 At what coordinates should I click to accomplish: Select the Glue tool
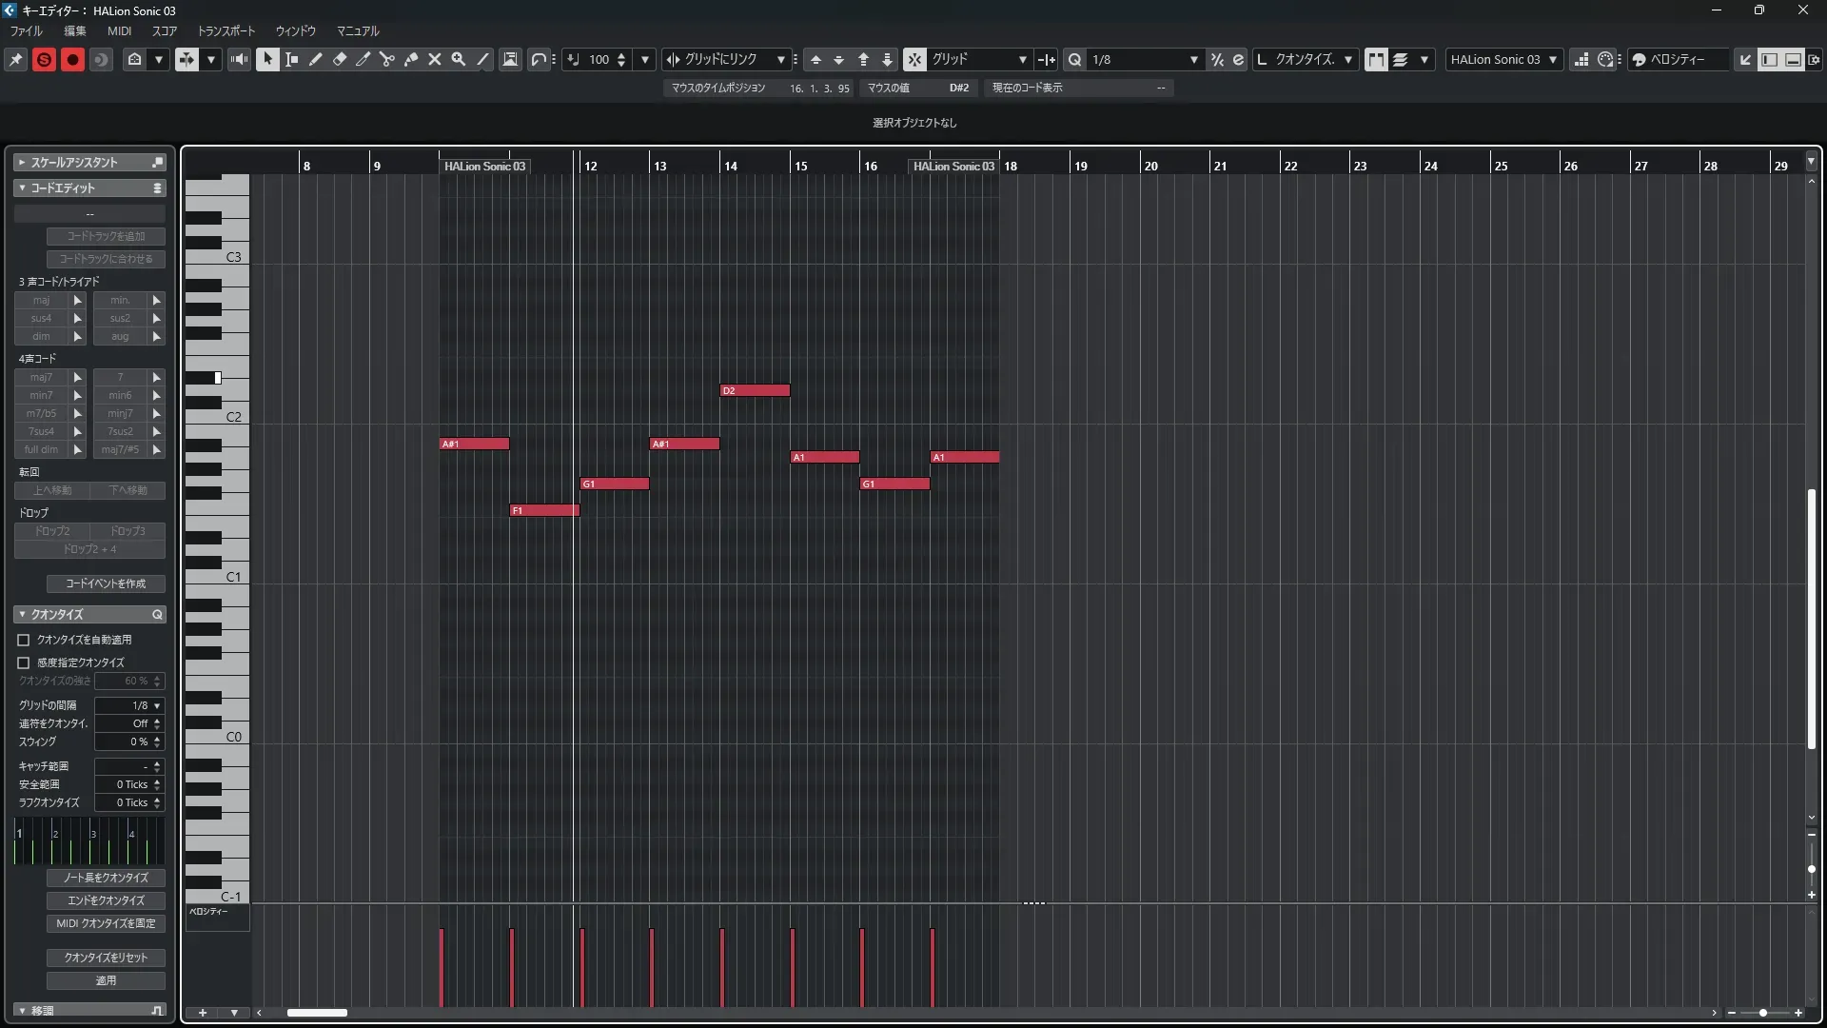click(x=411, y=59)
